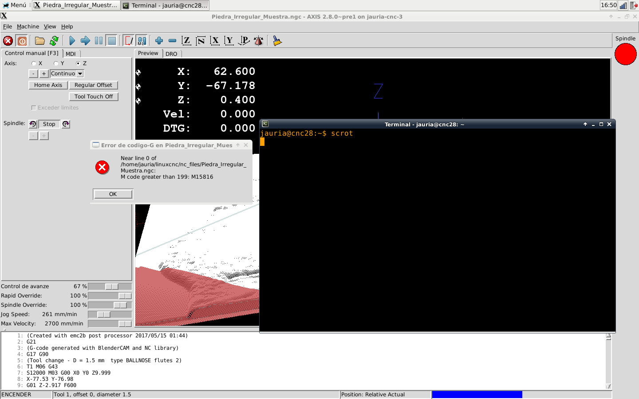
Task: Select the Y axis radio button
Action: point(56,63)
